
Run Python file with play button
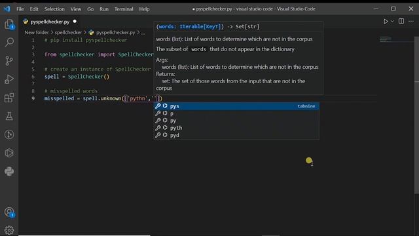coord(386,22)
